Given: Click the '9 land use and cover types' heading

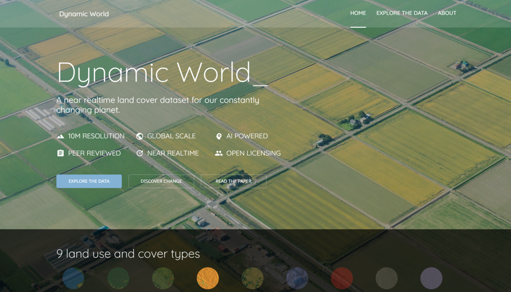Looking at the screenshot, I should click(x=128, y=254).
